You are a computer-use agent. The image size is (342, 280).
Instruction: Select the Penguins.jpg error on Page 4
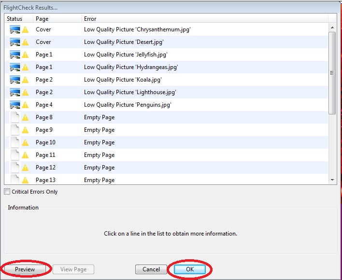point(128,105)
